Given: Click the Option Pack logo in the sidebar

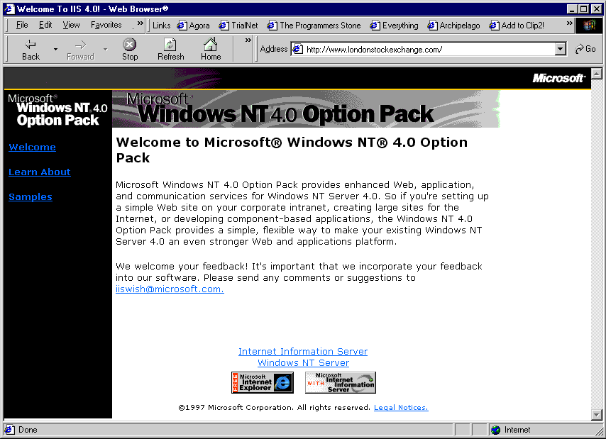Looking at the screenshot, I should [57, 111].
